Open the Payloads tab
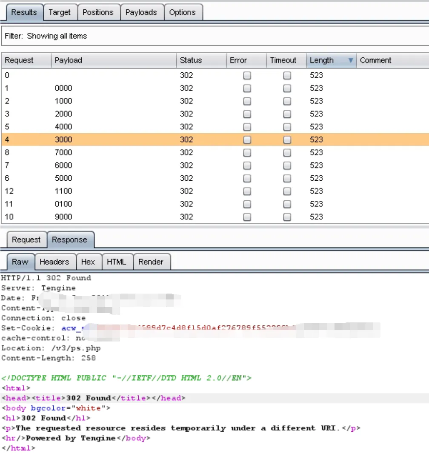 click(x=141, y=12)
